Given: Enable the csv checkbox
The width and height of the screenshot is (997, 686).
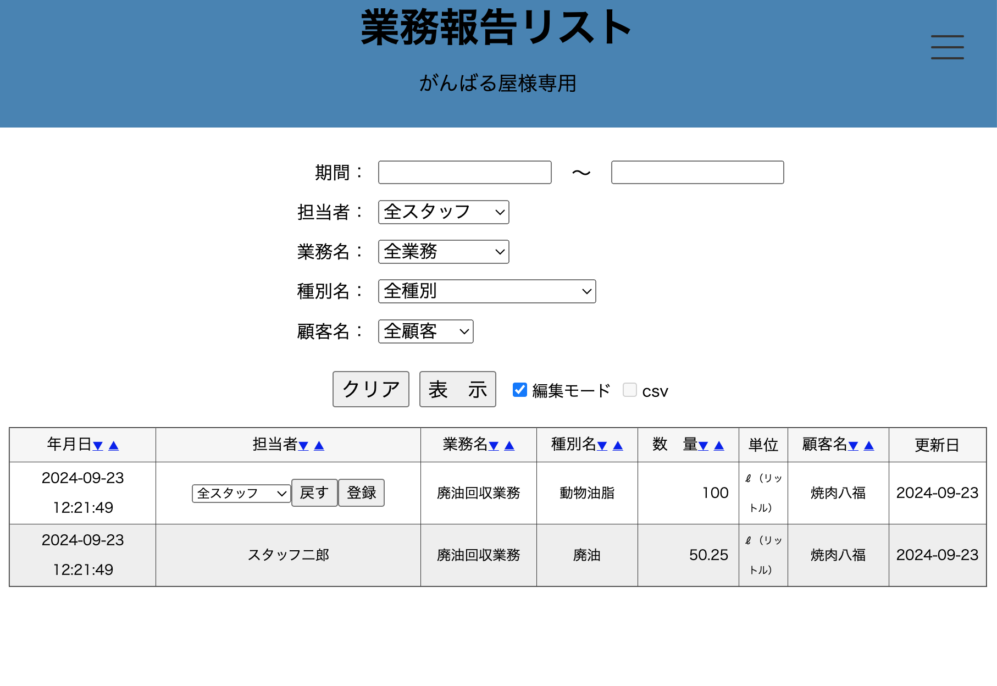Looking at the screenshot, I should (x=630, y=390).
